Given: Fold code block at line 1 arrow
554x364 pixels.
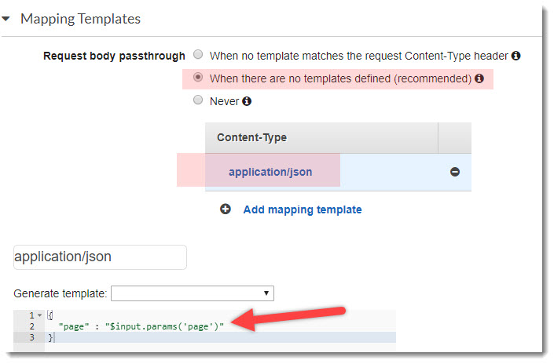Looking at the screenshot, I should pyautogui.click(x=39, y=315).
